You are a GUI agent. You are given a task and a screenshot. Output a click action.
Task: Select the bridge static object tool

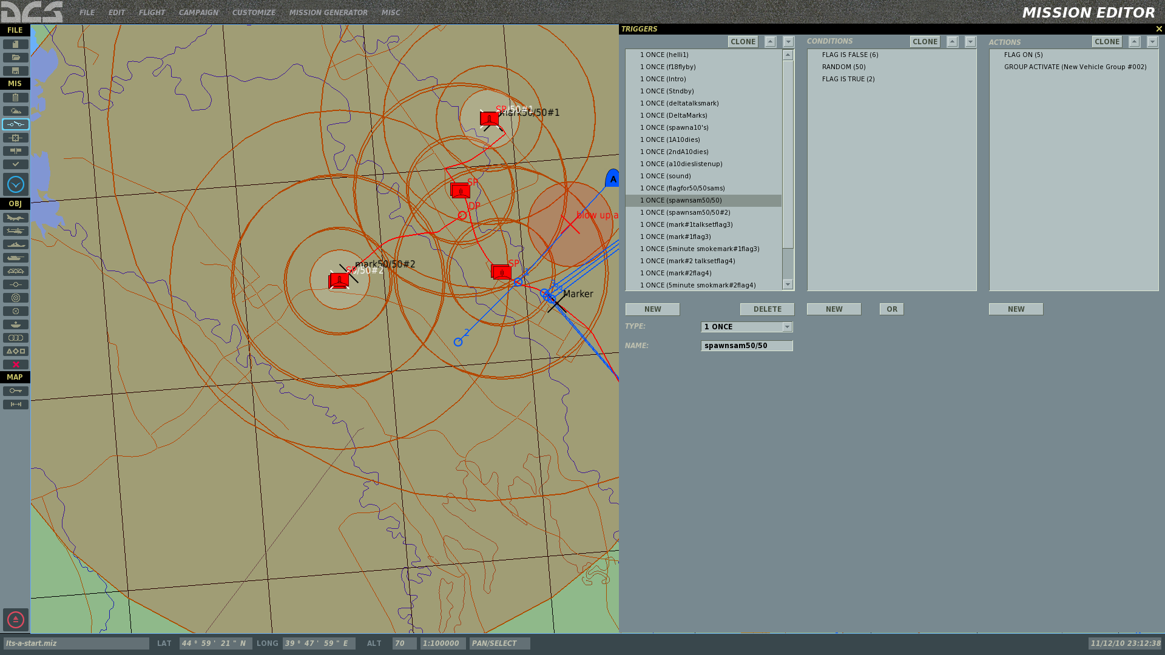16,271
